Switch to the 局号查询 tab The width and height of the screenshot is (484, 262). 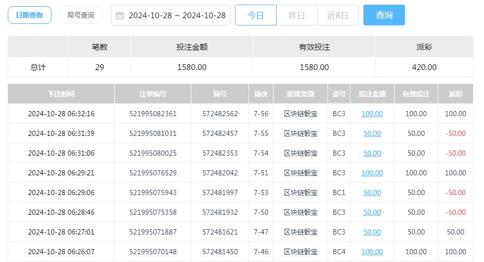[81, 15]
